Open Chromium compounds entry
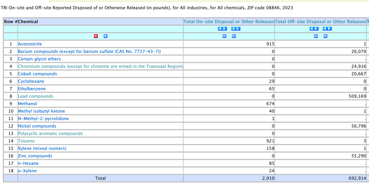This screenshot has width=369, height=184. (100, 66)
